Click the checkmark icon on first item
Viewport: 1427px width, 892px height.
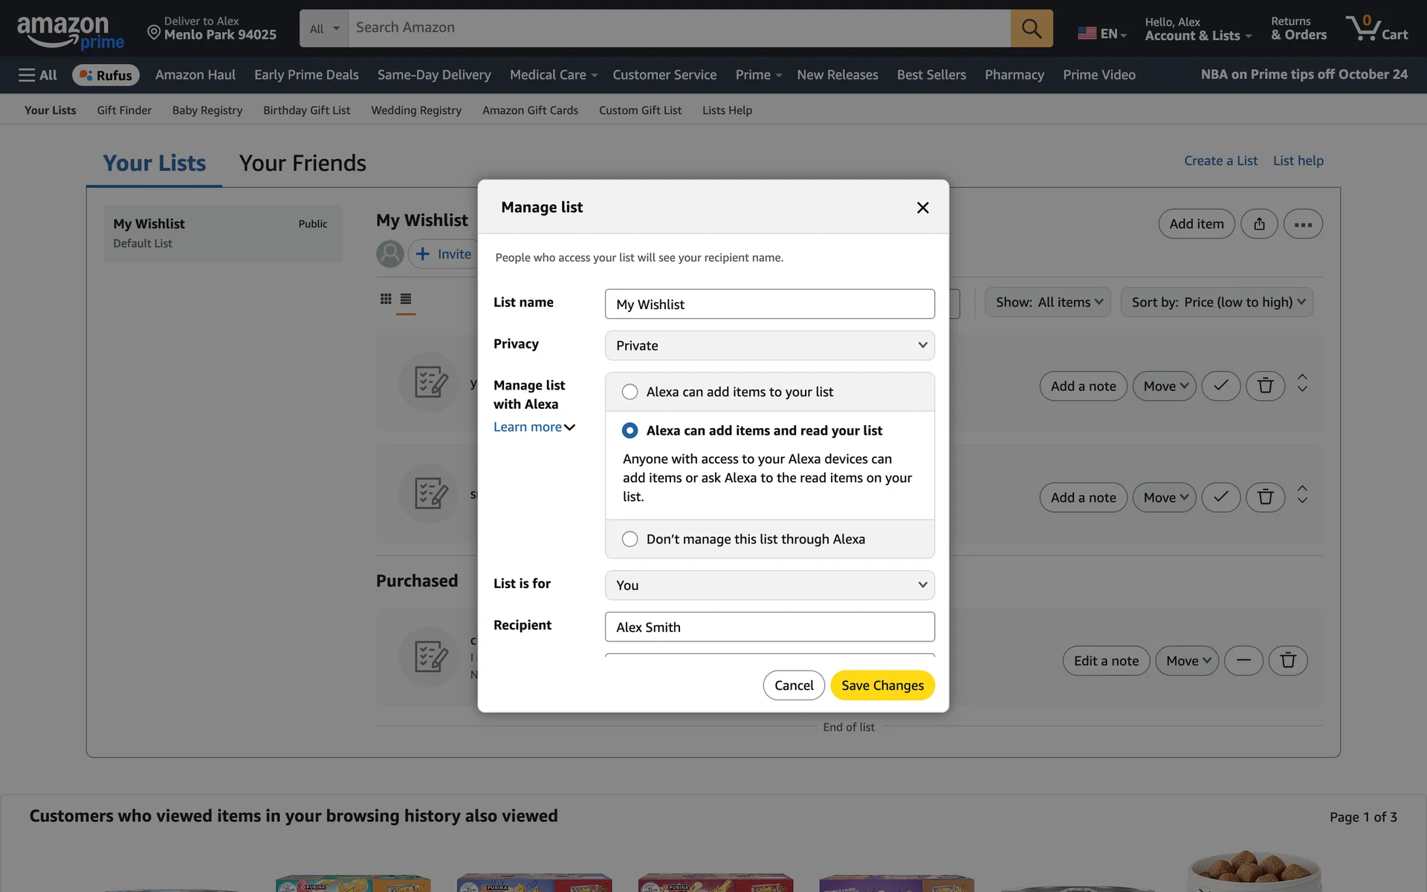1220,386
